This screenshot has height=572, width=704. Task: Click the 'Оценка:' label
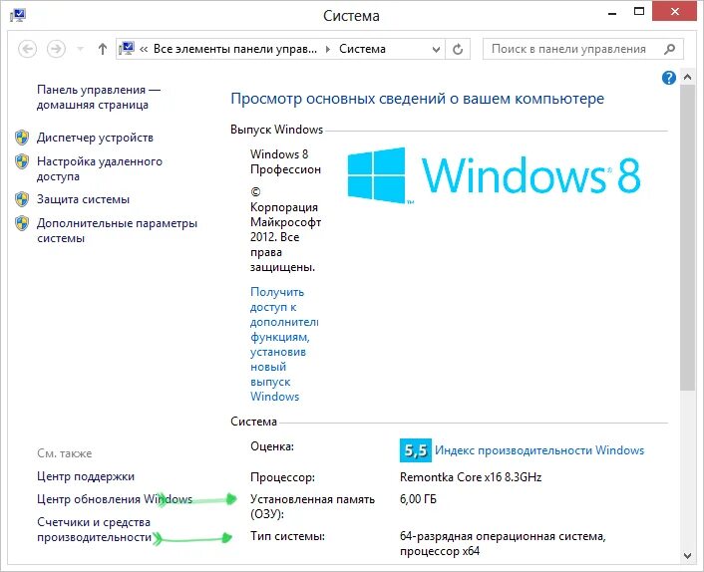(x=272, y=446)
